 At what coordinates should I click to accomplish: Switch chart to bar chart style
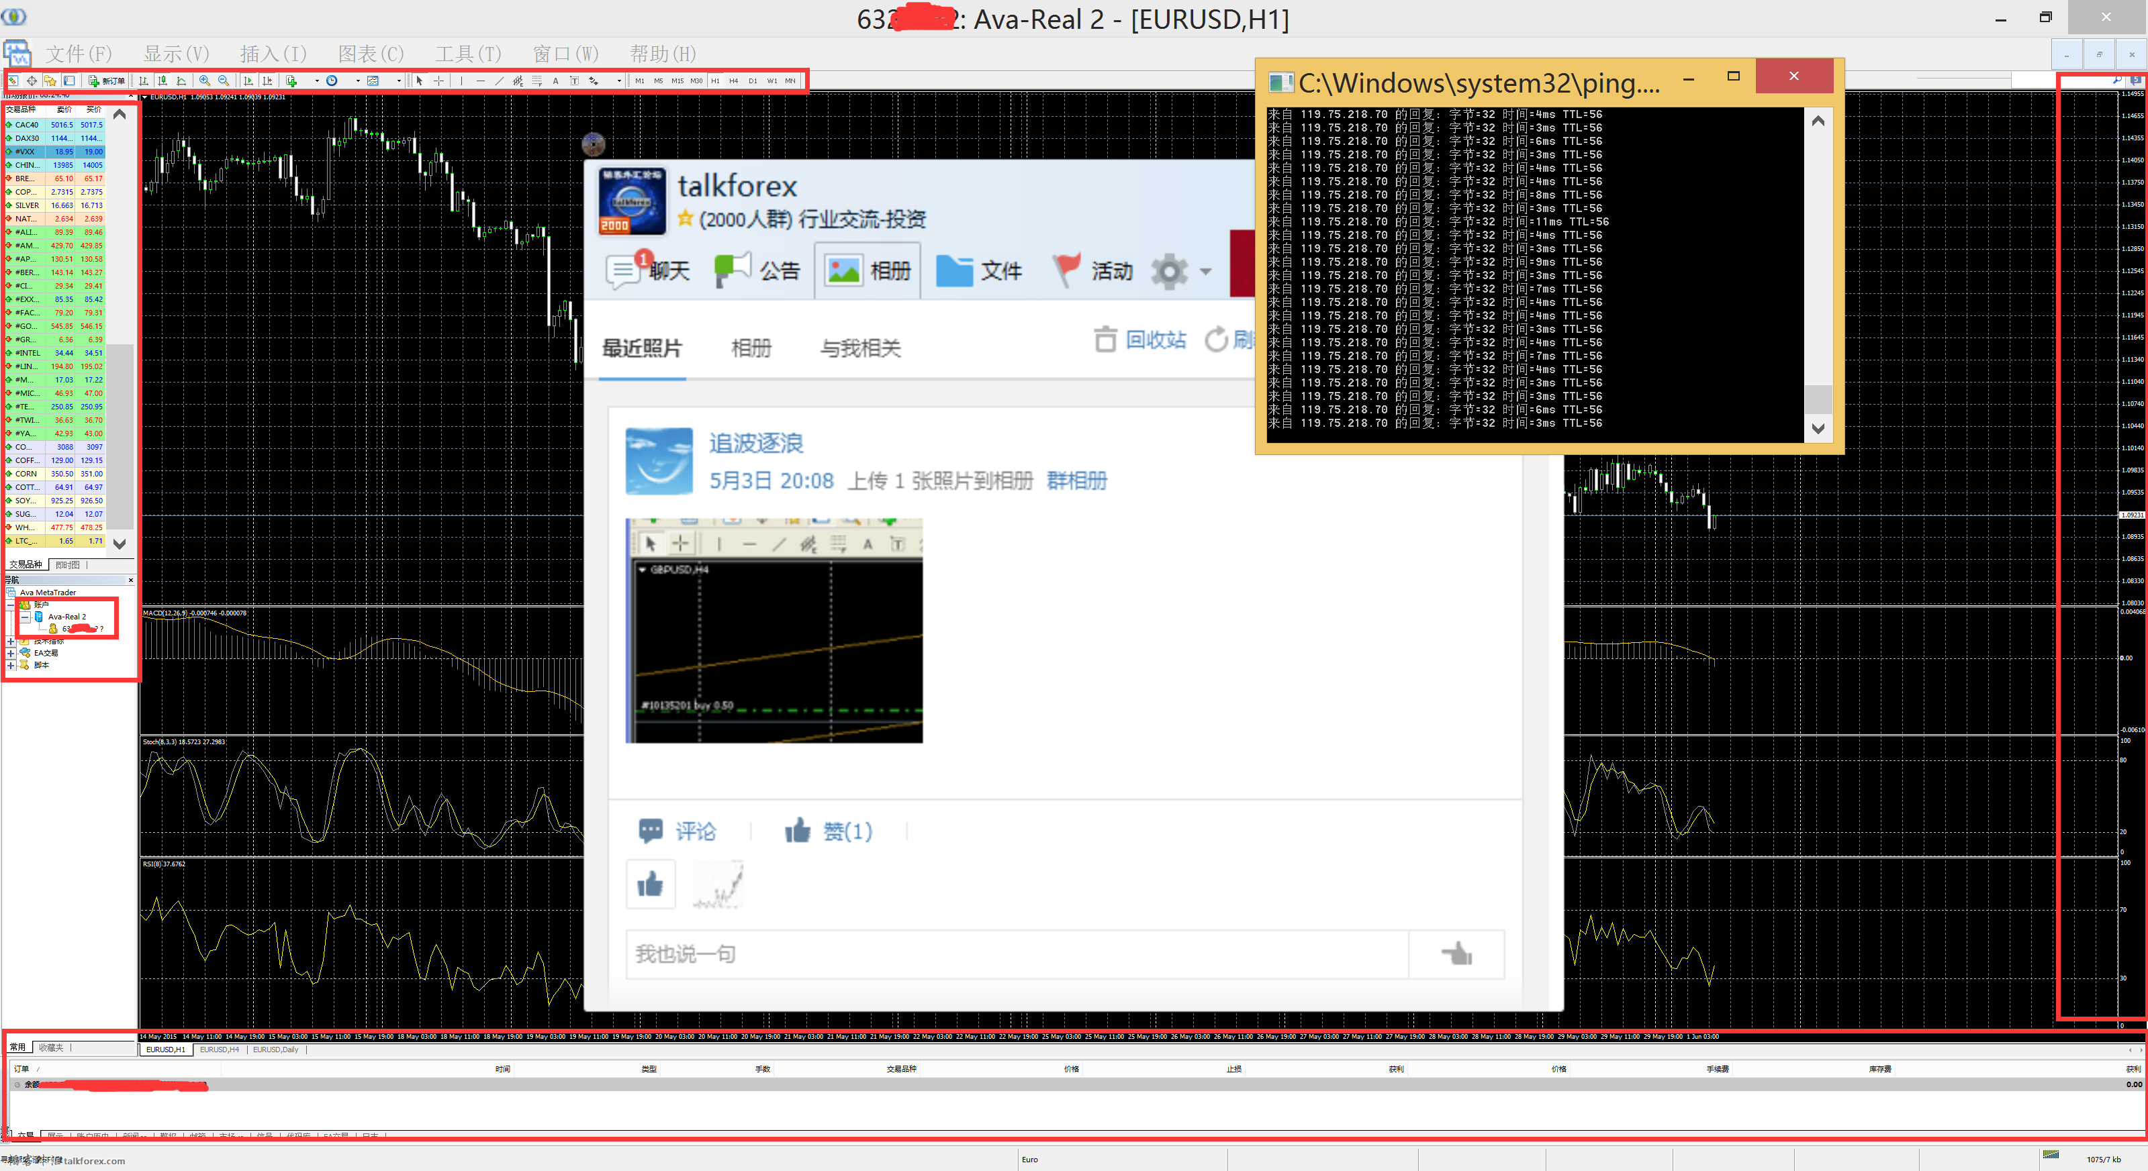(x=144, y=81)
